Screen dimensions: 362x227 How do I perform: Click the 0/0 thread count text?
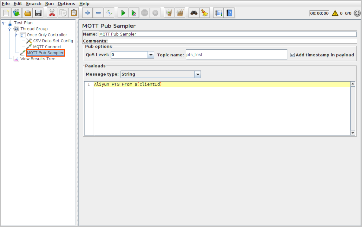348,13
